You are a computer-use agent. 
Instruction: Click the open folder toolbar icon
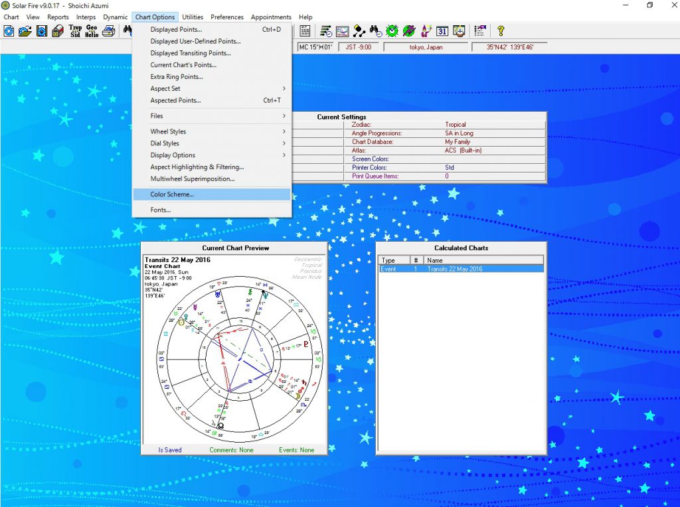click(x=25, y=31)
